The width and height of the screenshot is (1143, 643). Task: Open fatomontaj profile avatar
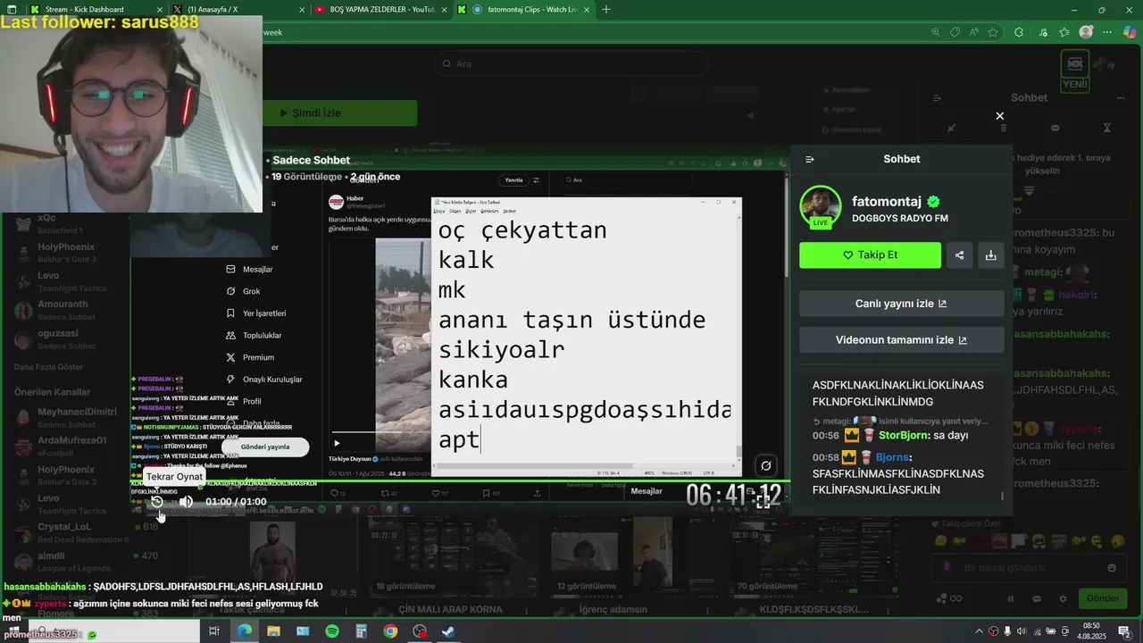tap(820, 207)
